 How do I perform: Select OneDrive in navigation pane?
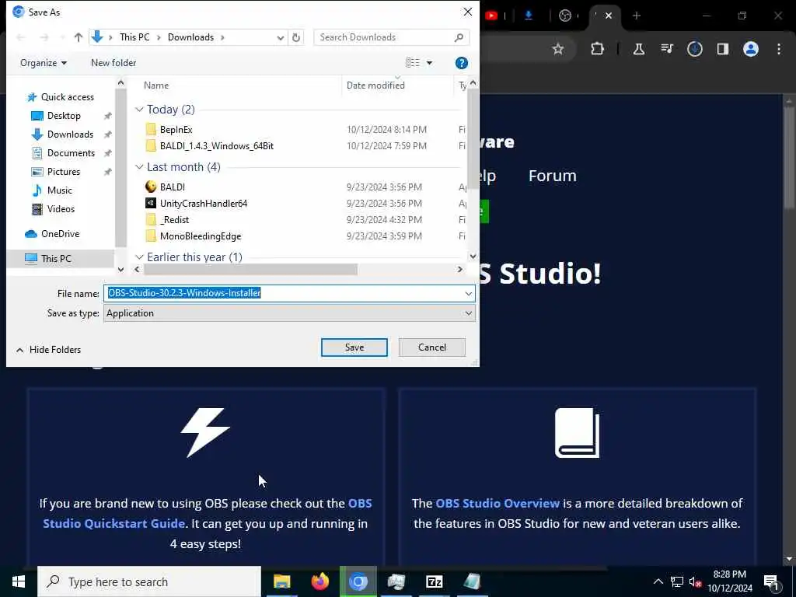52,234
